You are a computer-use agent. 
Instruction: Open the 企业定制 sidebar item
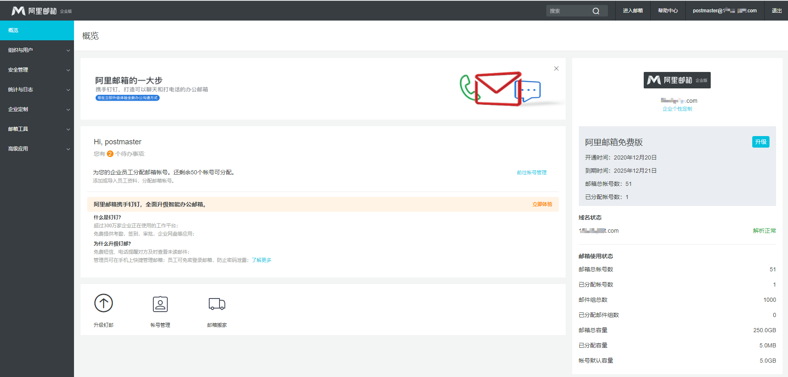(x=37, y=109)
